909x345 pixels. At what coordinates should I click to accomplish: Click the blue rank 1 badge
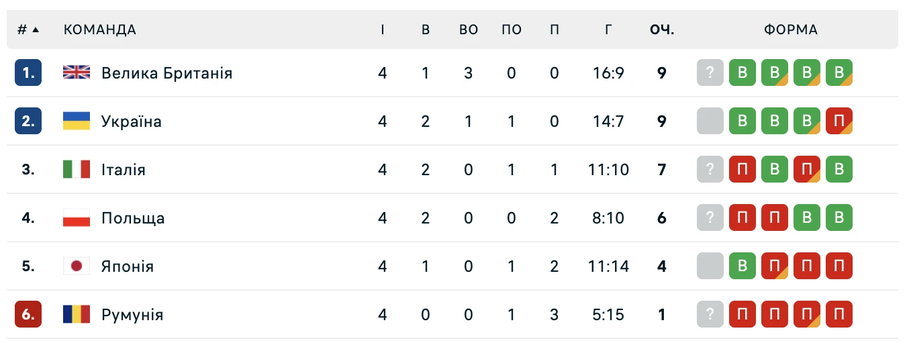click(28, 72)
